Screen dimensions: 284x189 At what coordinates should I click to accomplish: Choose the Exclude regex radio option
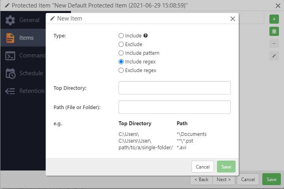tap(121, 70)
